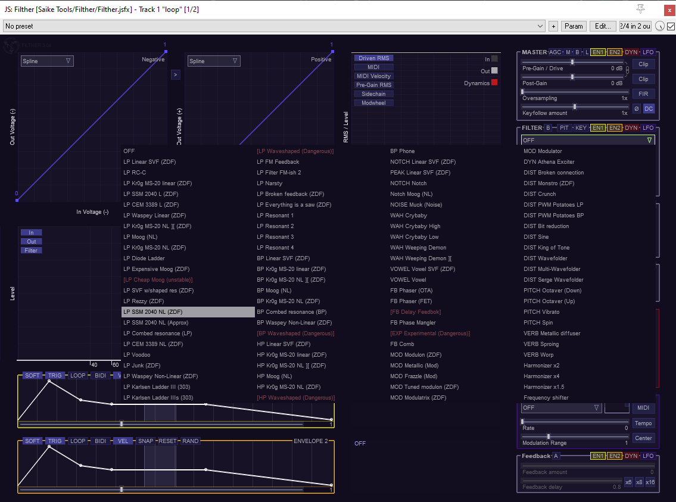Toggle MASTER EN2 modulation
Viewport: 676px width, 502px height.
[x=614, y=52]
